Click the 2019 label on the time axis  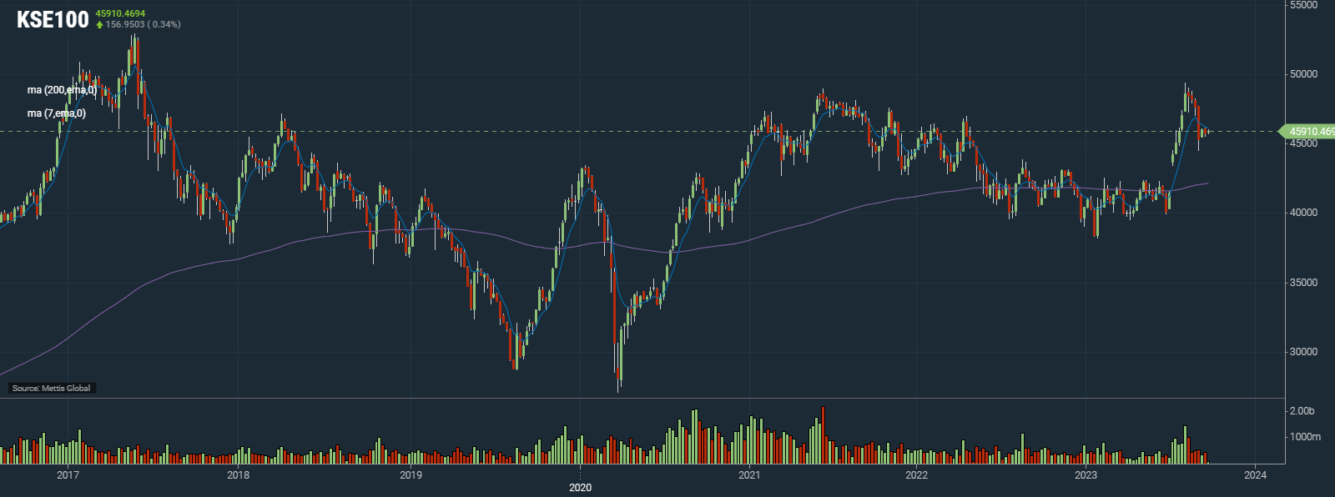411,475
